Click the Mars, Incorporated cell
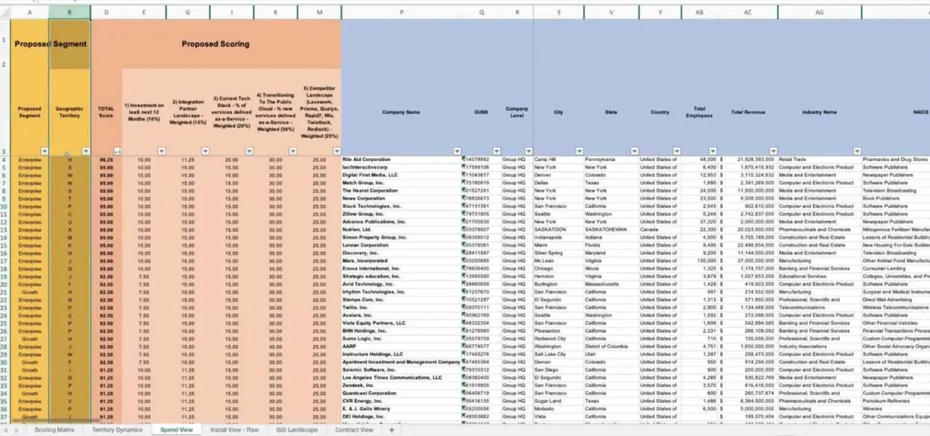The width and height of the screenshot is (930, 436). click(401, 261)
